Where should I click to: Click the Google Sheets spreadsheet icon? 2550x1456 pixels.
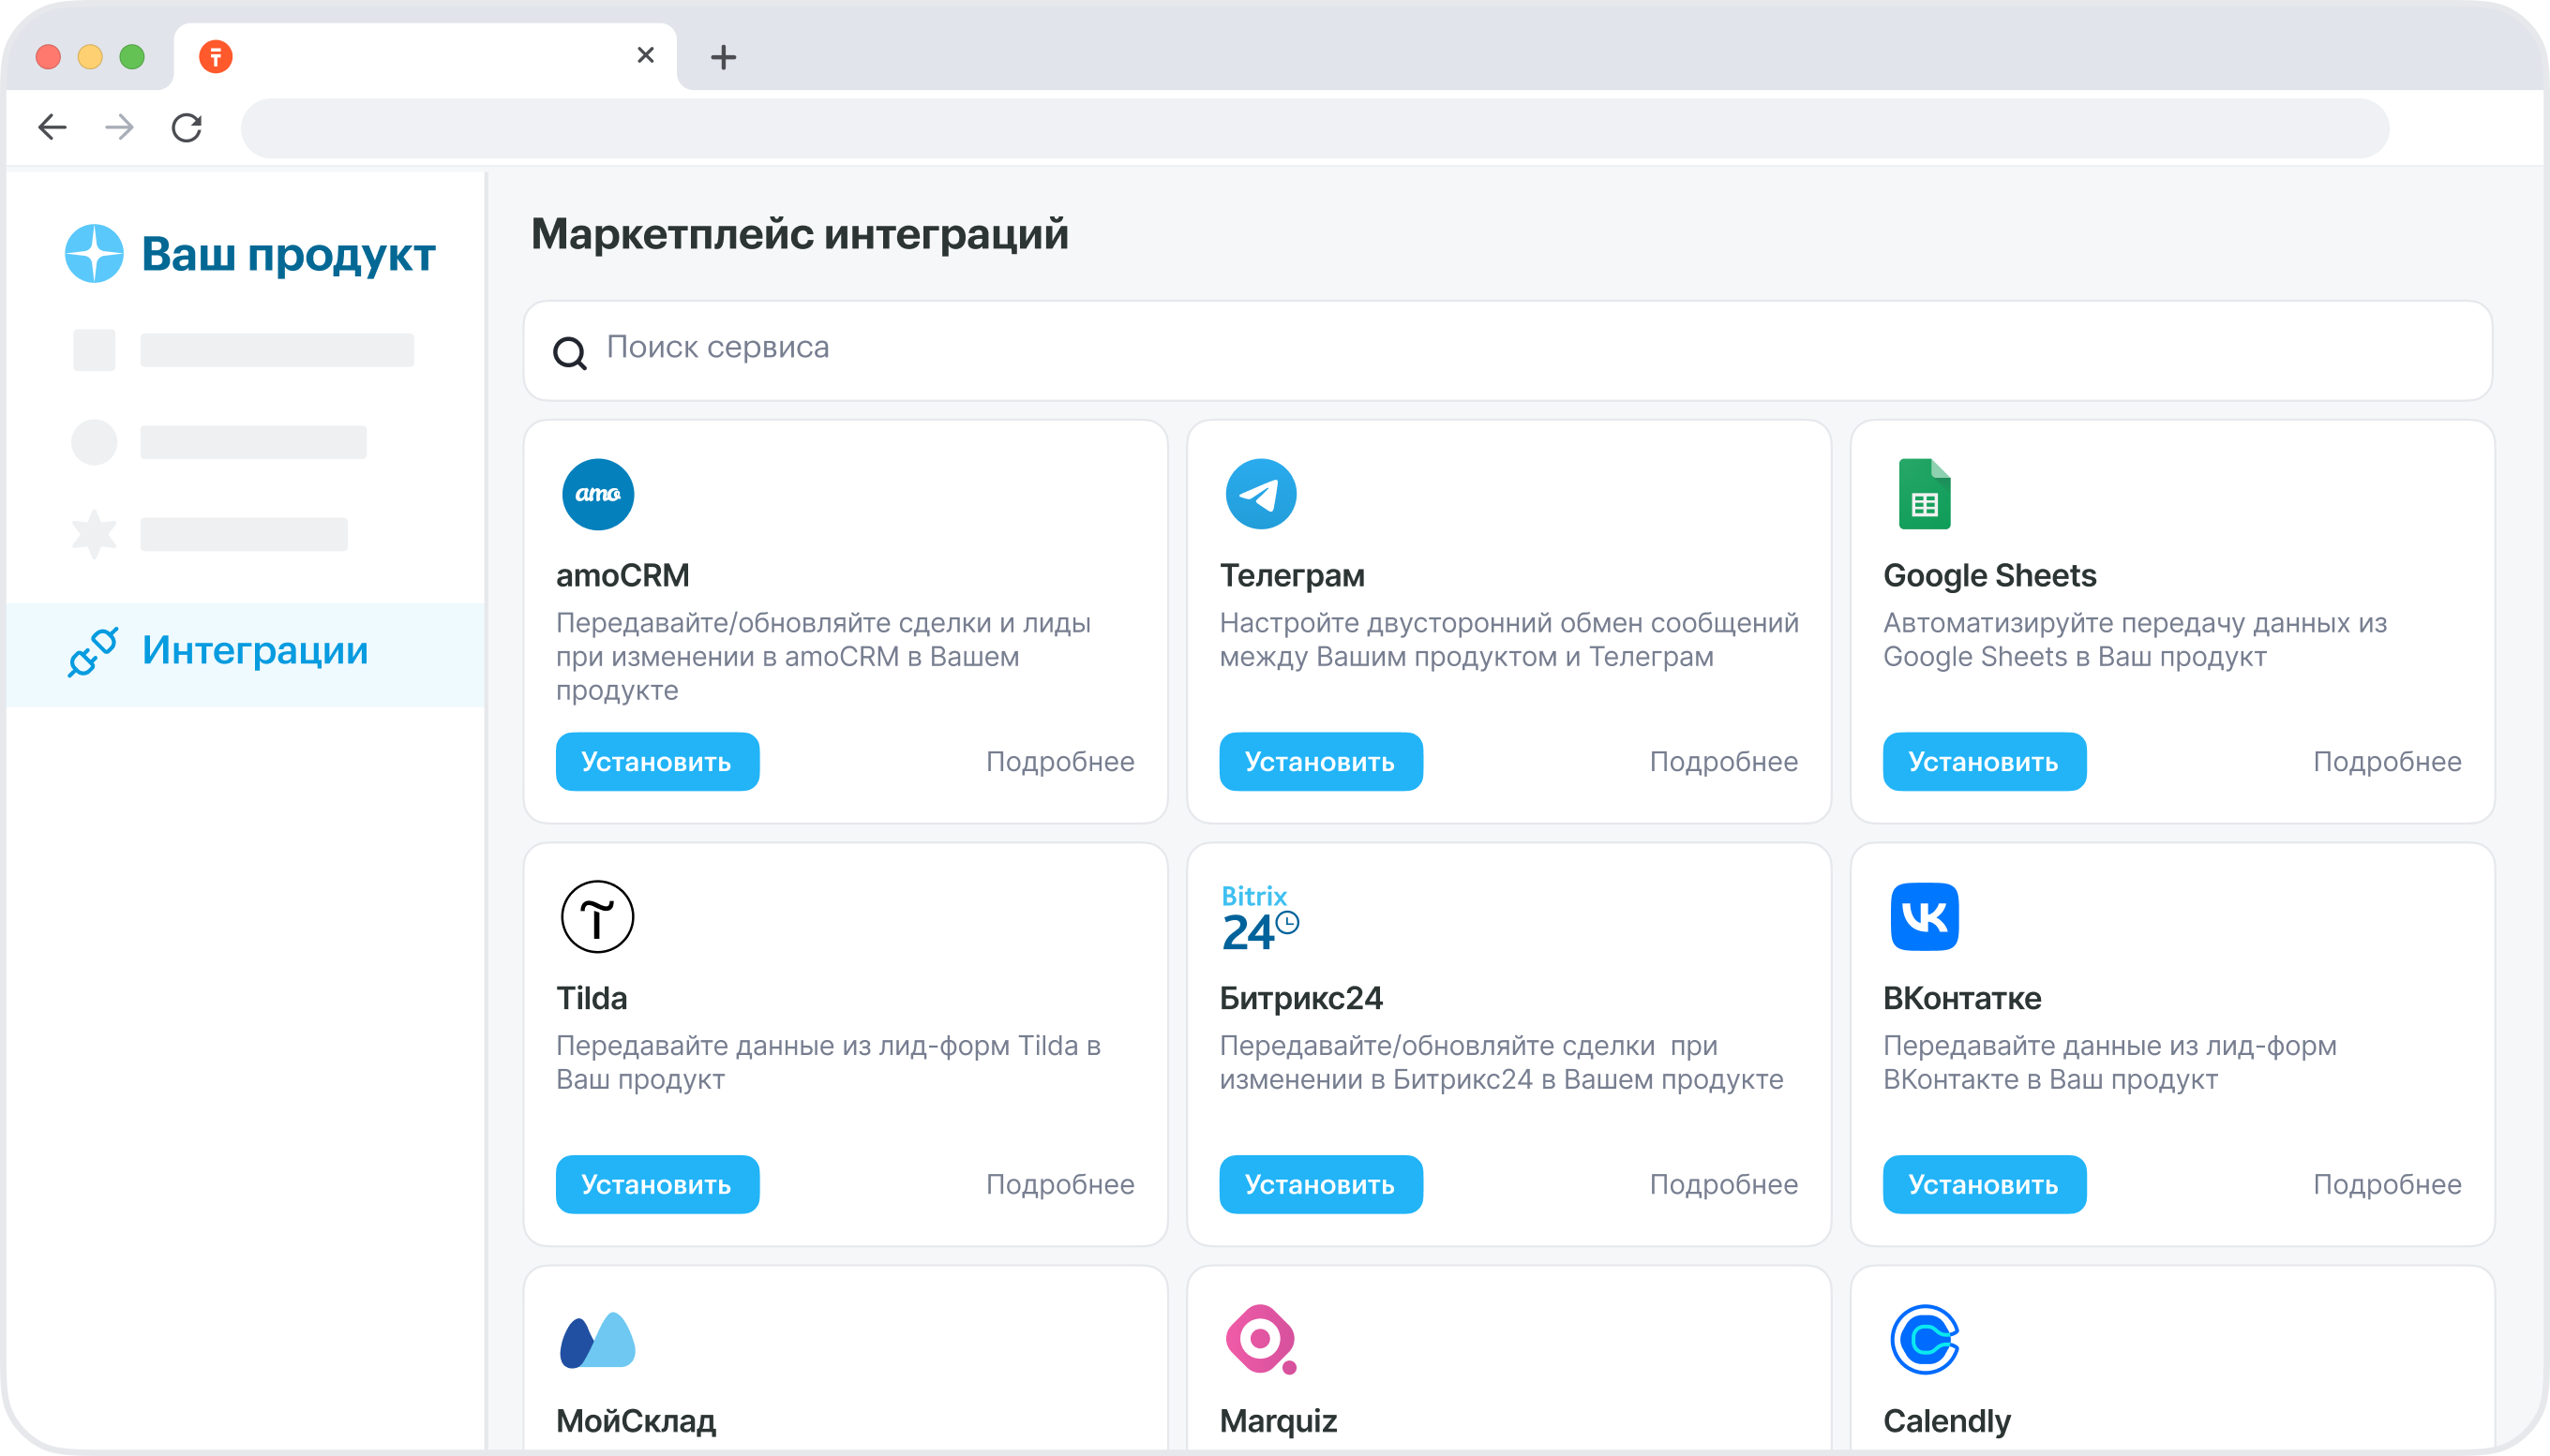1924,493
